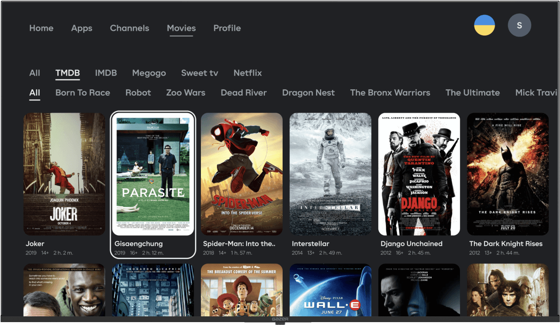Click the Interstellar title text
560x325 pixels.
pyautogui.click(x=311, y=244)
